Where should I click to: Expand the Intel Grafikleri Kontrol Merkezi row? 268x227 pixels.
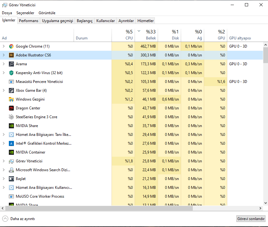pos(3,143)
